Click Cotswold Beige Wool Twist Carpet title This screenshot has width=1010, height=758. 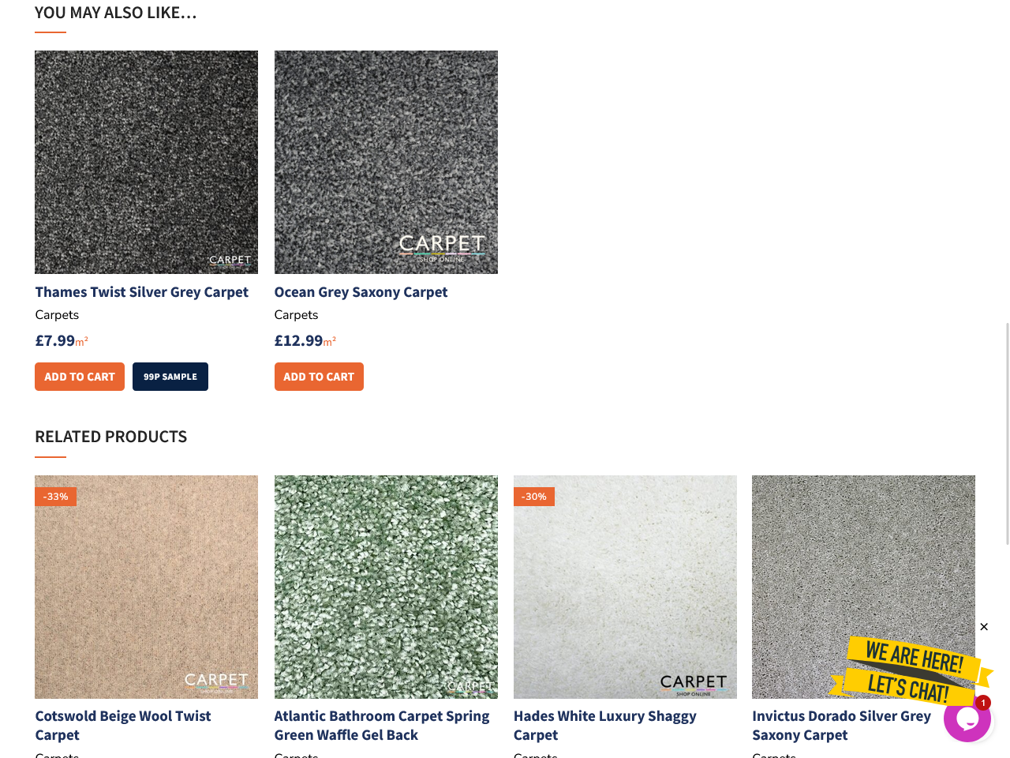click(x=123, y=726)
